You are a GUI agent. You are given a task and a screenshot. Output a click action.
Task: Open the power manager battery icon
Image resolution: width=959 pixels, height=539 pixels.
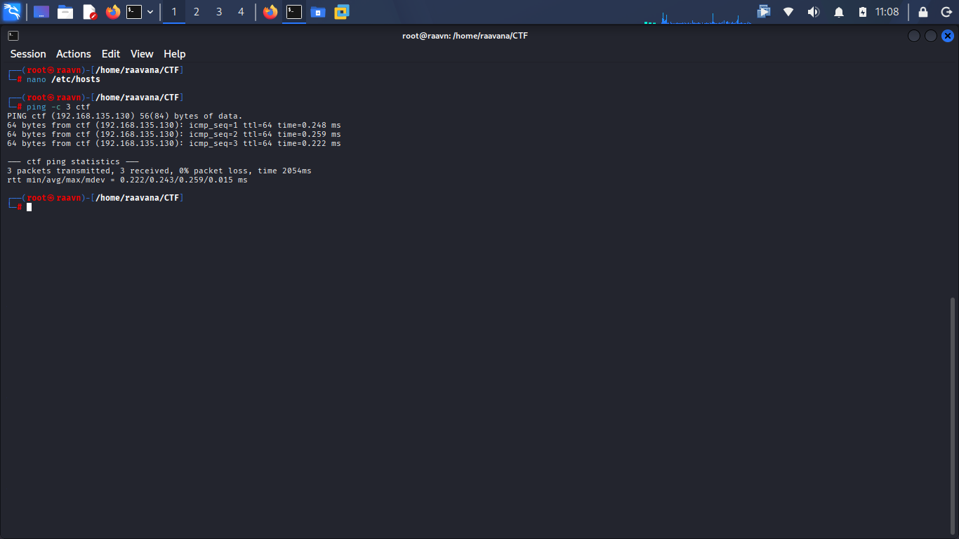click(x=863, y=12)
